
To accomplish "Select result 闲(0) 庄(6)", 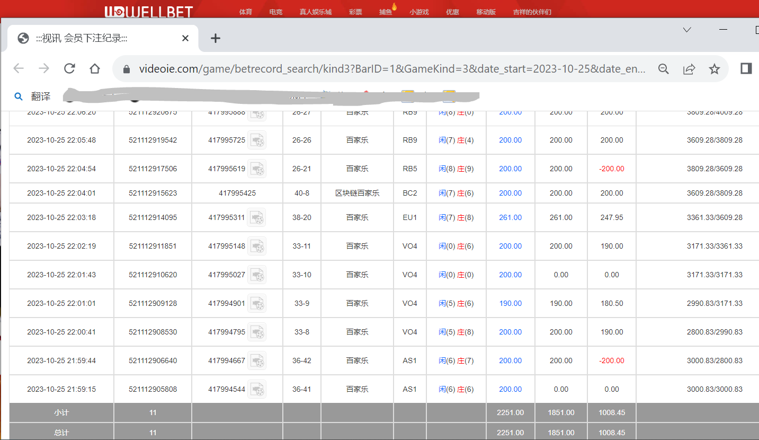I will tap(456, 246).
